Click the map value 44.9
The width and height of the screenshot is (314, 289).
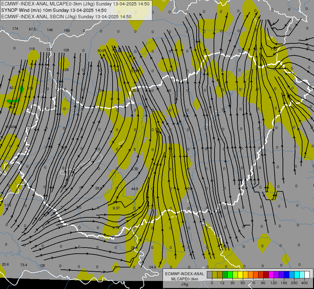pos(135,189)
